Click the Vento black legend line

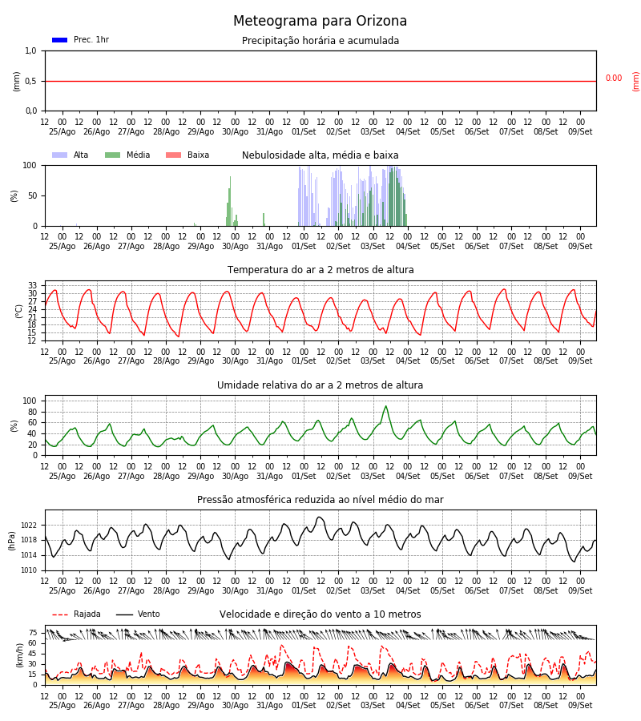[x=124, y=614]
